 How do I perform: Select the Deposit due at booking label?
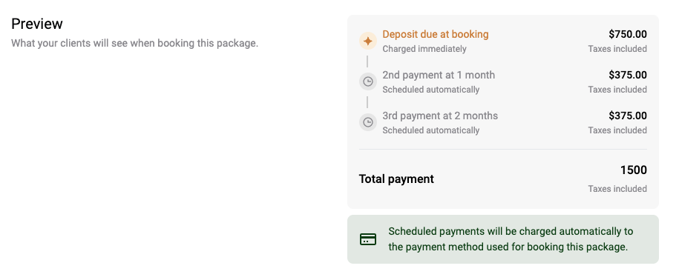435,35
